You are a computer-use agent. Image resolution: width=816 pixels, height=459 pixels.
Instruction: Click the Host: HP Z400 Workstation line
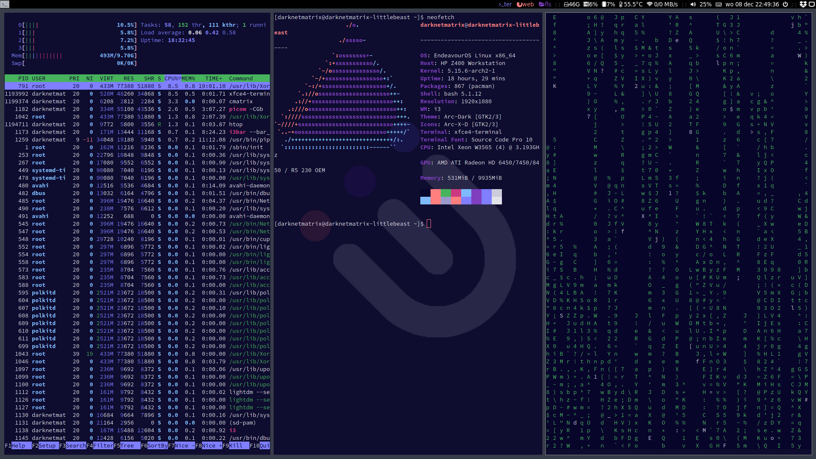point(463,63)
